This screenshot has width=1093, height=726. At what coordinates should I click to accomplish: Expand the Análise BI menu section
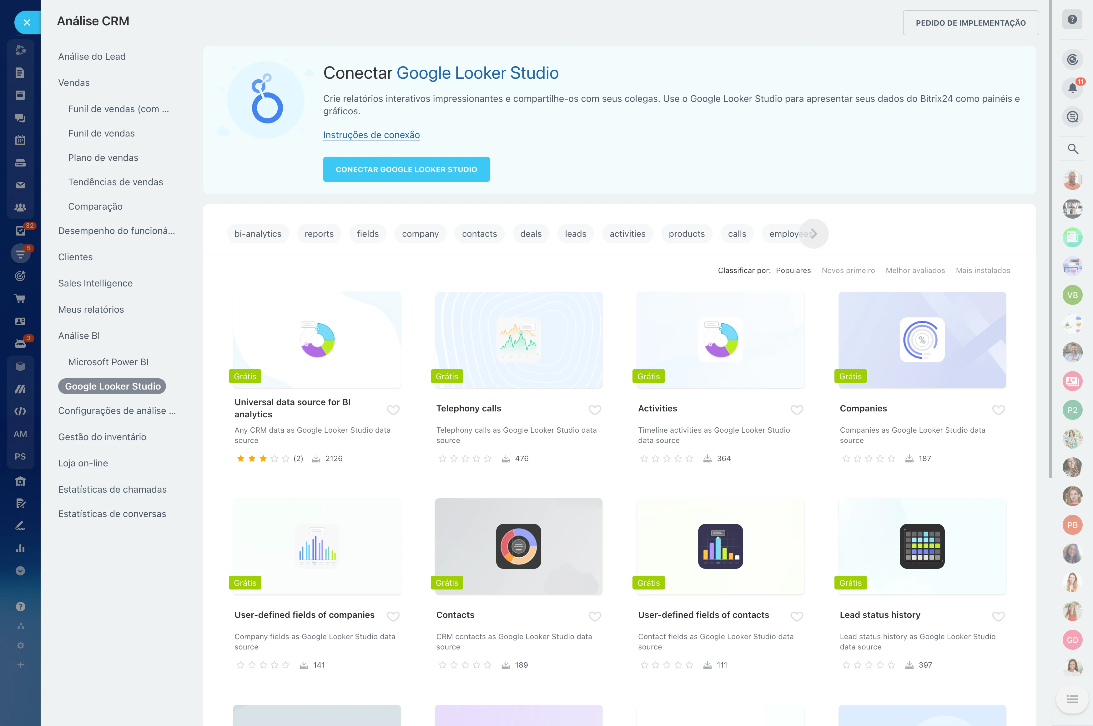click(79, 336)
